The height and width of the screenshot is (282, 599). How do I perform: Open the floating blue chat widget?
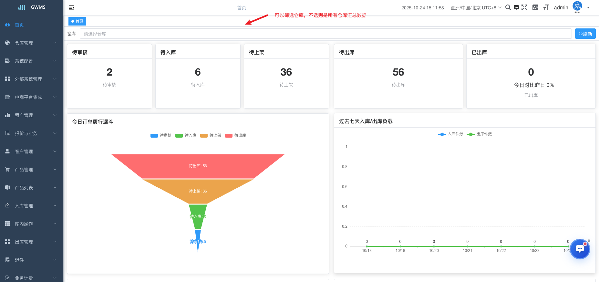click(x=580, y=249)
